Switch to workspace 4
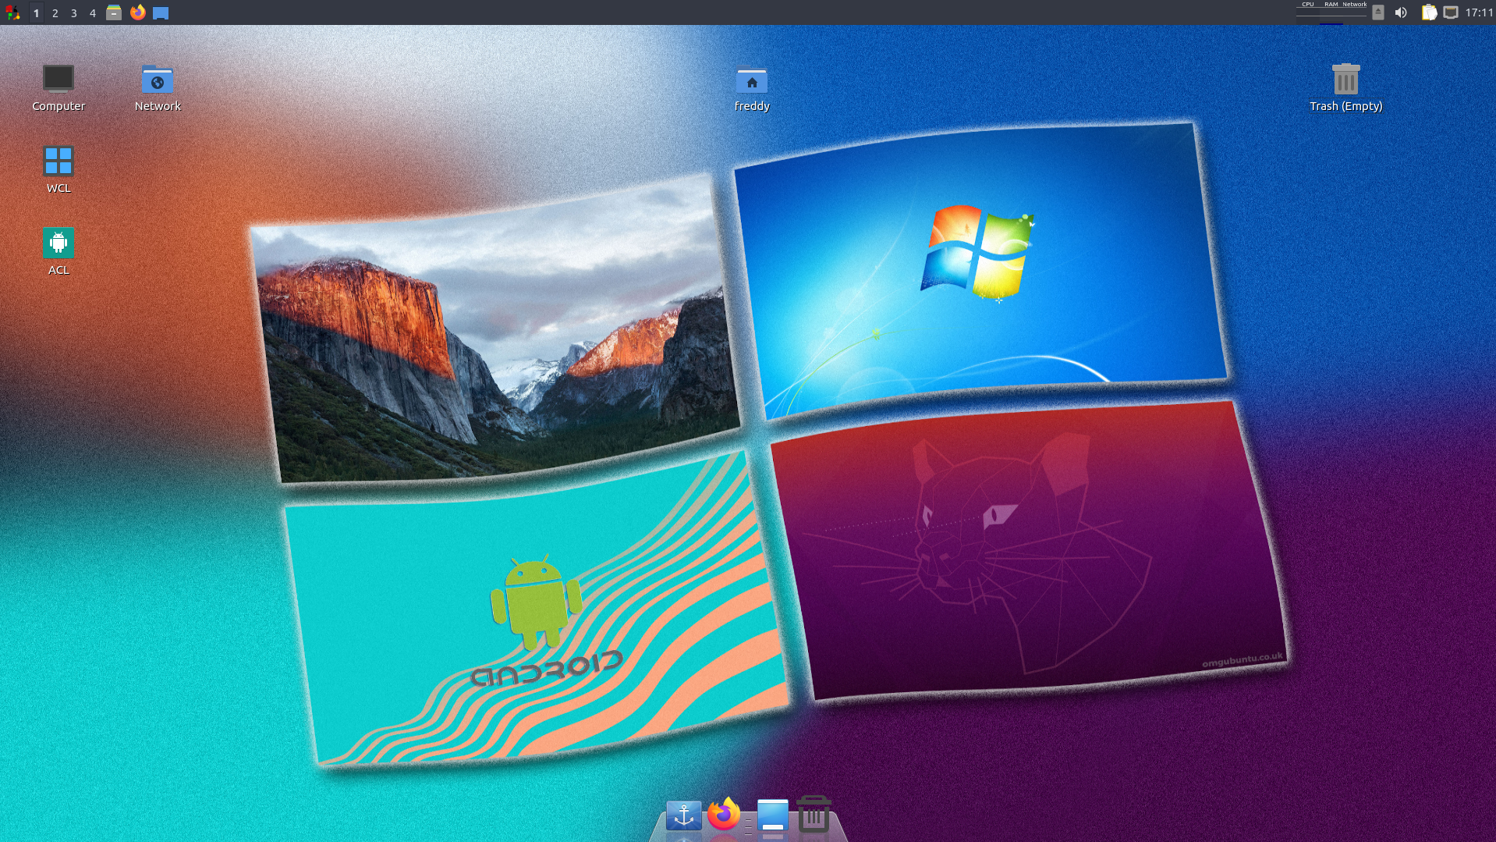Image resolution: width=1496 pixels, height=842 pixels. (92, 13)
